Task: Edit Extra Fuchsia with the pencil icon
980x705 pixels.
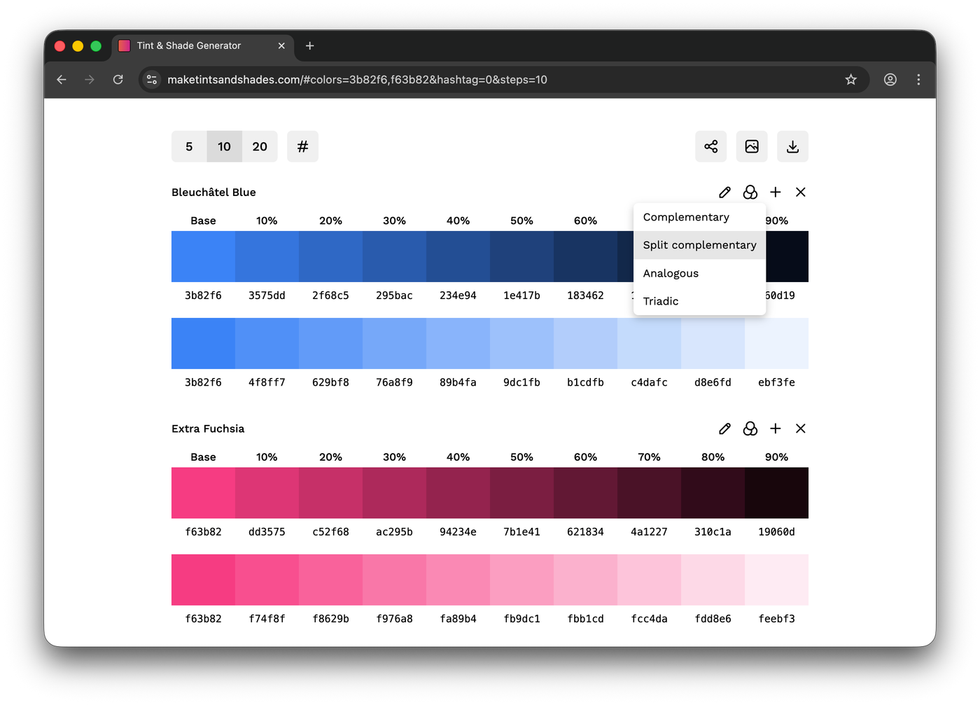Action: tap(724, 428)
